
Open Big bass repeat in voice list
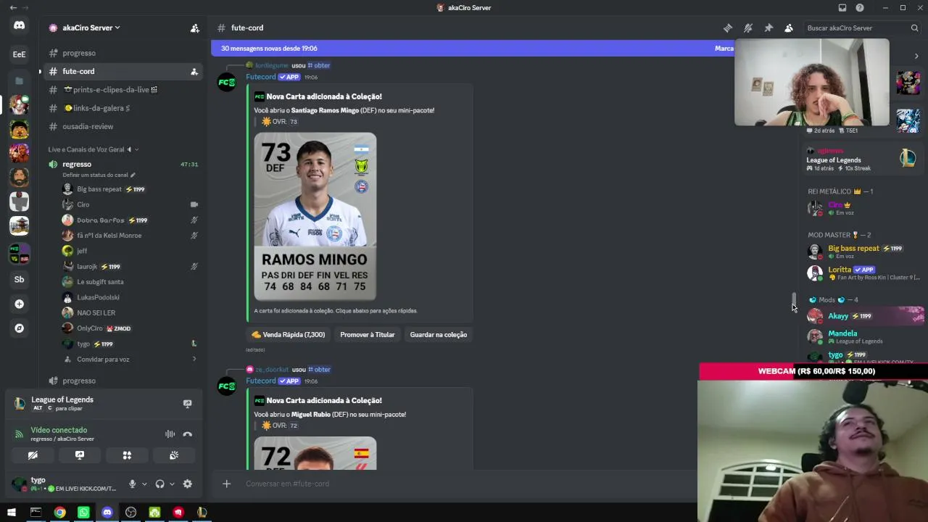point(121,189)
